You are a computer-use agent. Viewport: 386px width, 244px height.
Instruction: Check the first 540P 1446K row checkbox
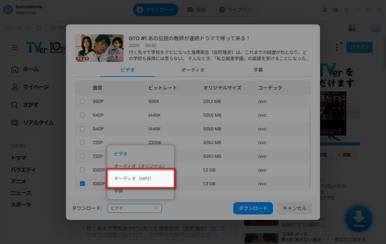pyautogui.click(x=83, y=115)
